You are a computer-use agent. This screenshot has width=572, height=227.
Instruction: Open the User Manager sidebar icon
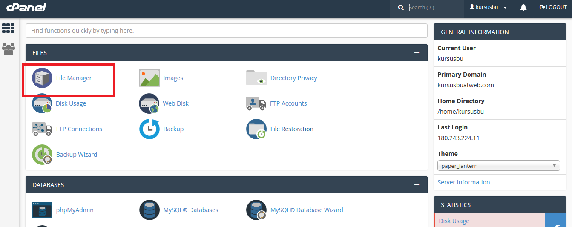pos(8,49)
